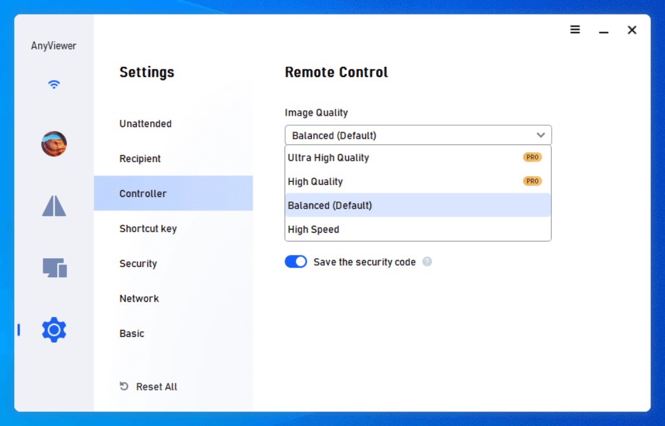Open the Devices screen icon
Image resolution: width=665 pixels, height=426 pixels.
point(55,268)
